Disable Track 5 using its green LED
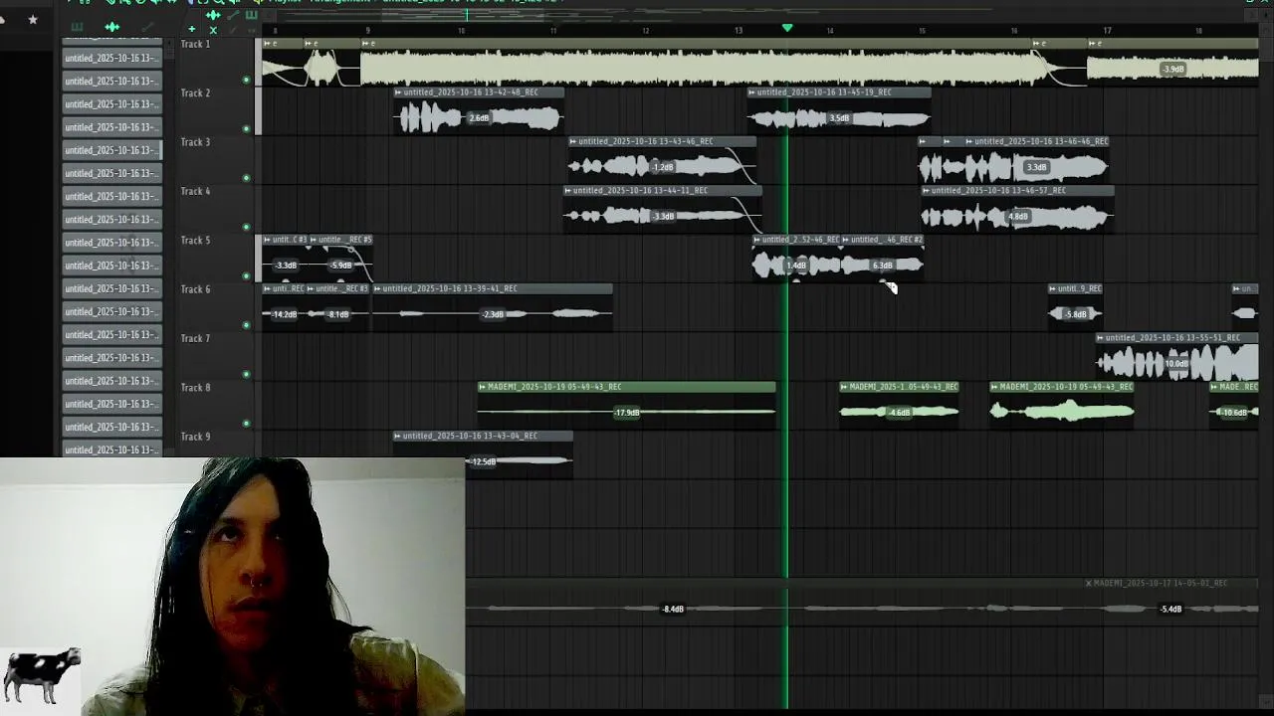1274x716 pixels. pyautogui.click(x=246, y=275)
